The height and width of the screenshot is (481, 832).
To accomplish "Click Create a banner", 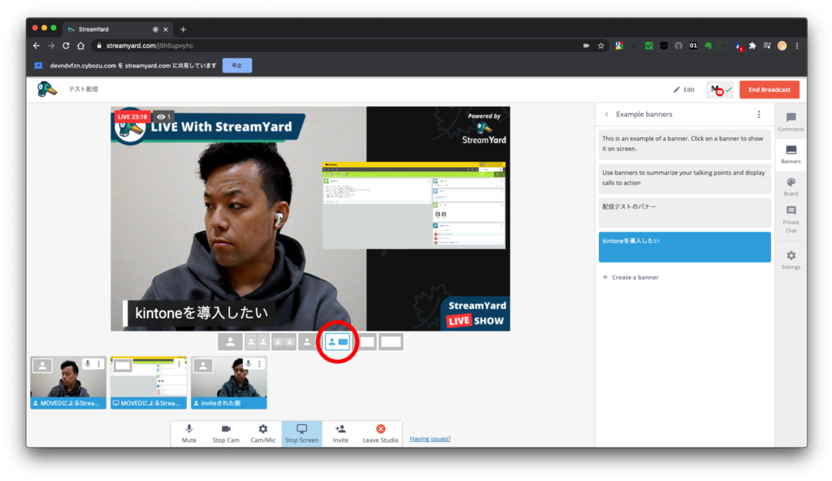I will (630, 277).
